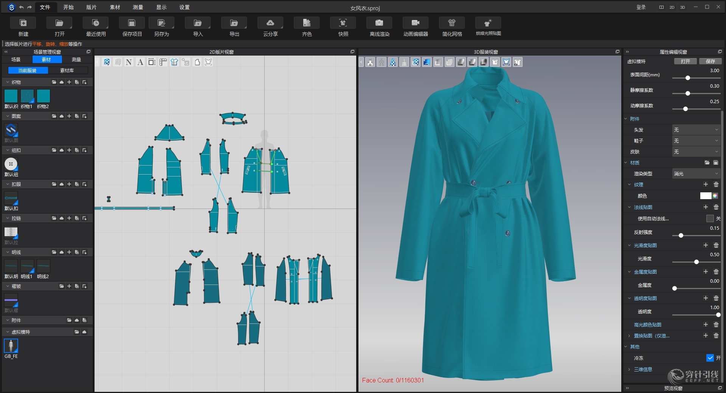This screenshot has width=726, height=393.
Task: Open 云分享 cloud share
Action: click(x=270, y=26)
